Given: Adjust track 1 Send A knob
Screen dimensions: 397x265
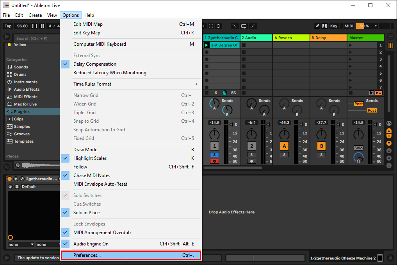Looking at the screenshot, I should [x=214, y=104].
